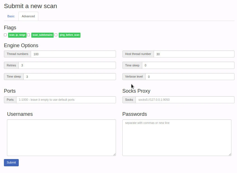Toggle the scan_subdomains checkbox

[x=29, y=35]
